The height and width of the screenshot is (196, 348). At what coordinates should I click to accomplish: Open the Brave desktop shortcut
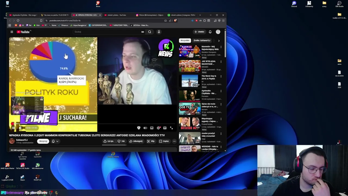[98, 4]
